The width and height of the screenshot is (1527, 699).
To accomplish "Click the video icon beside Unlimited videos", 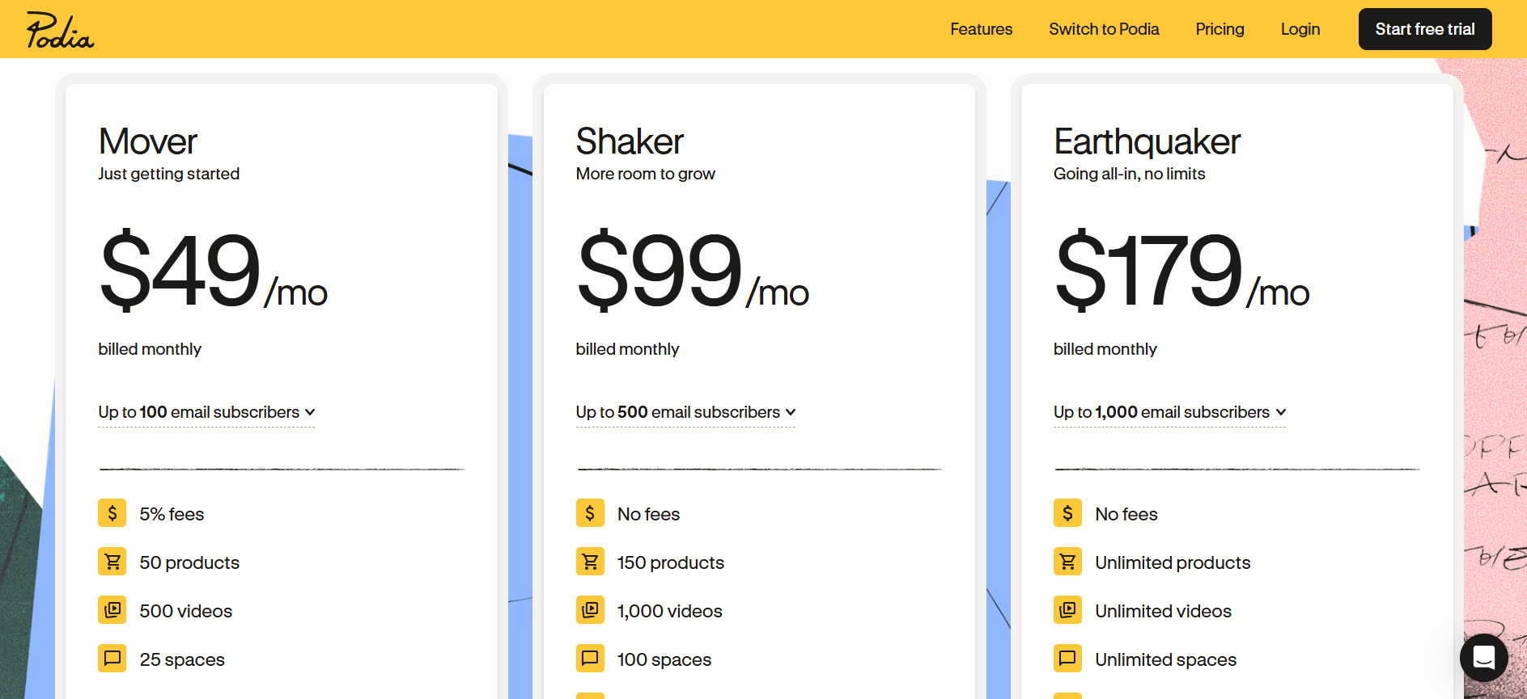I will click(x=1067, y=610).
